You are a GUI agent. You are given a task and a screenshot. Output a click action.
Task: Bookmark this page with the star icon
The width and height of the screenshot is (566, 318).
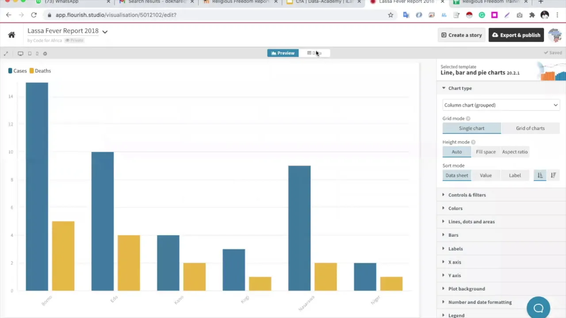click(390, 15)
